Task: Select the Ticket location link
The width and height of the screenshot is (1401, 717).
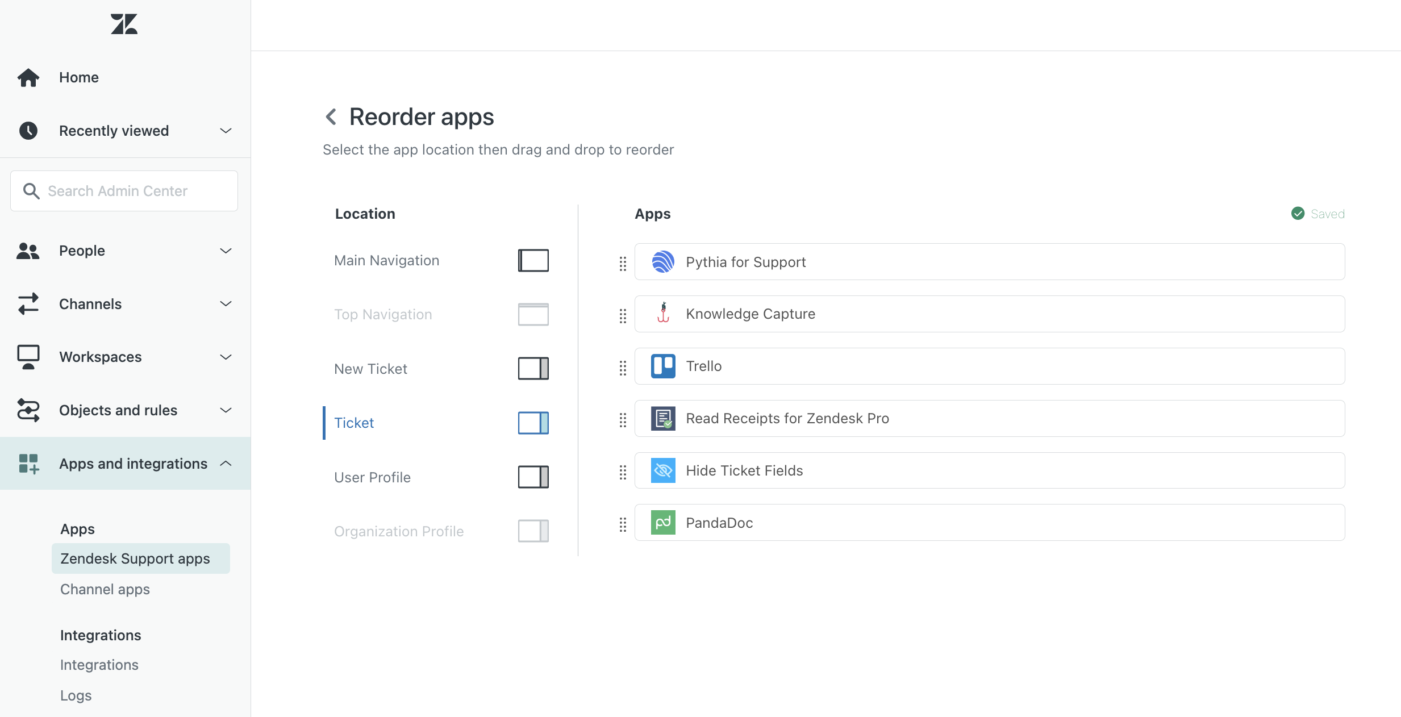Action: pos(353,423)
